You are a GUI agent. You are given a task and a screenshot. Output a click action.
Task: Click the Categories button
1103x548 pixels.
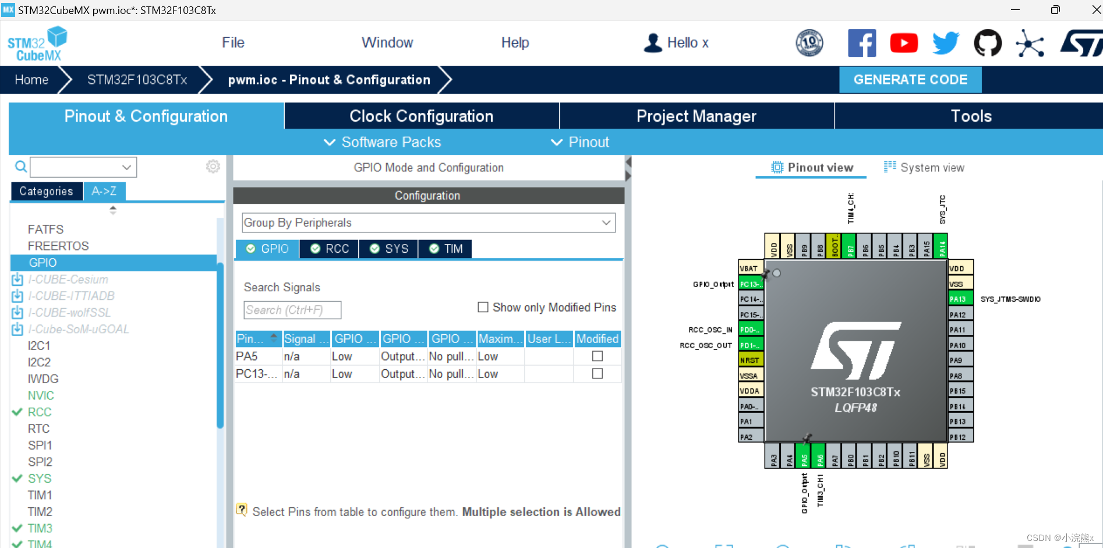[x=46, y=191]
